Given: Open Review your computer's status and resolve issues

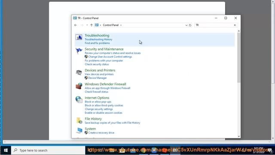Looking at the screenshot, I should (x=113, y=53).
